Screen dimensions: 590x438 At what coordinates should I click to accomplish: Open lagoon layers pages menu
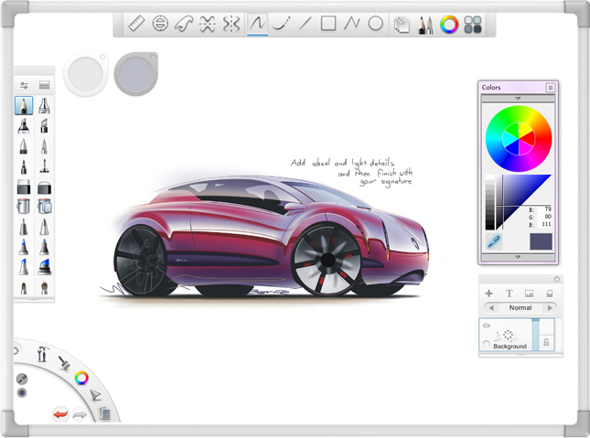coord(105,413)
